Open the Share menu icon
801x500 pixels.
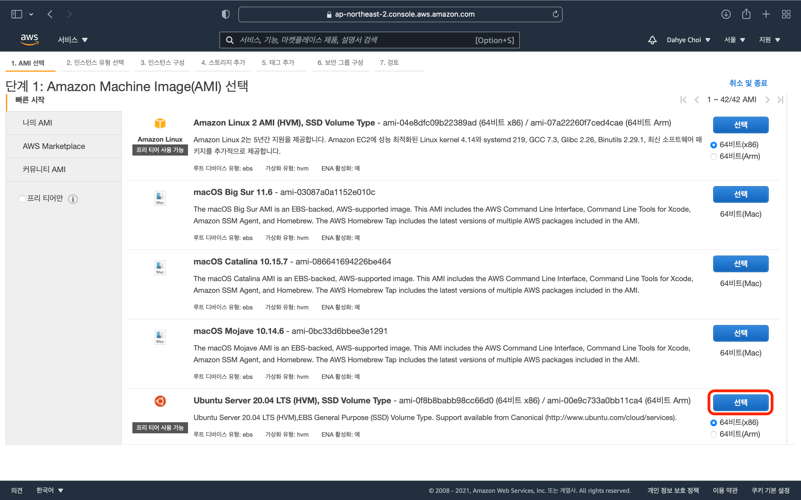pos(746,14)
